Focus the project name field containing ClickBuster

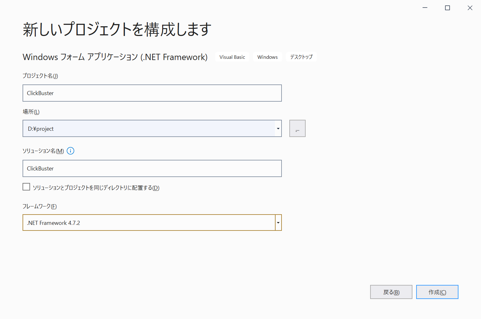pos(152,93)
